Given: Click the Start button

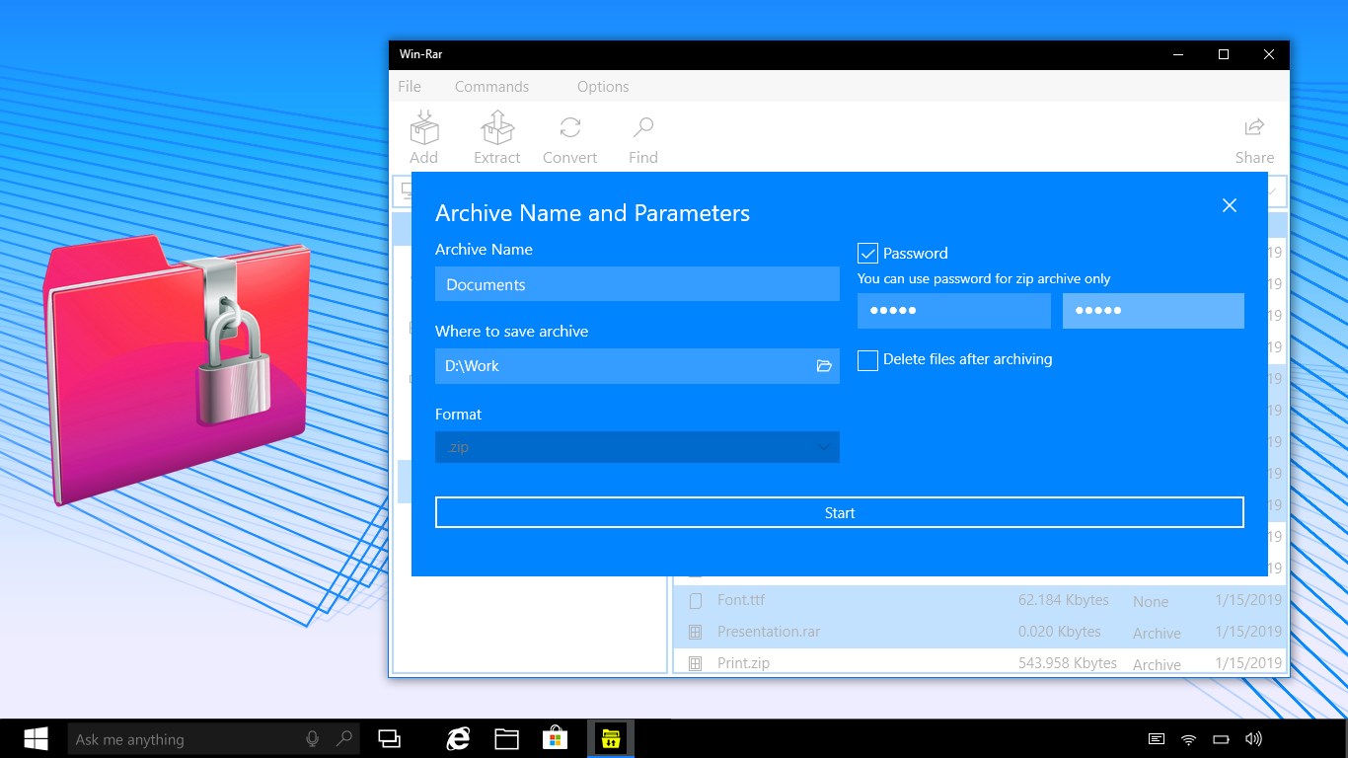Looking at the screenshot, I should (x=840, y=513).
